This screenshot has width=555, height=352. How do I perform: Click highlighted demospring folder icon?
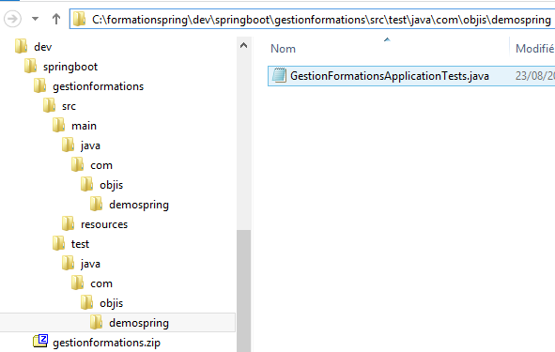pos(97,322)
